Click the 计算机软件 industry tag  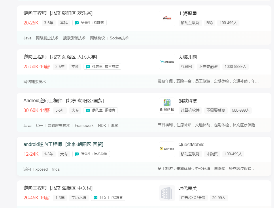click(190, 110)
